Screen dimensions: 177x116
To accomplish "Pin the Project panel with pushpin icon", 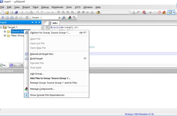I will (36, 22).
